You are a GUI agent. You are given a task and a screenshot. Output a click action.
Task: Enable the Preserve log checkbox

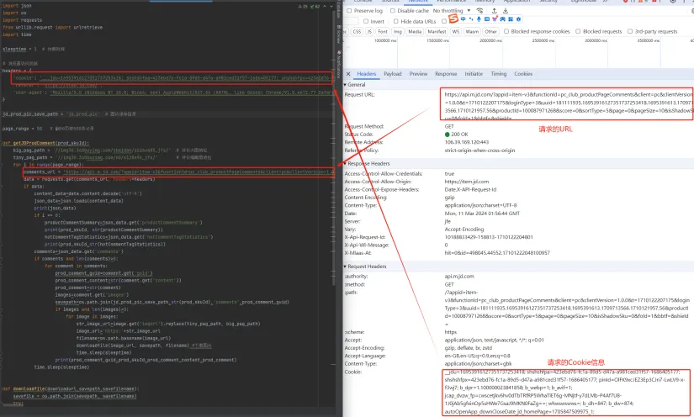coord(350,11)
